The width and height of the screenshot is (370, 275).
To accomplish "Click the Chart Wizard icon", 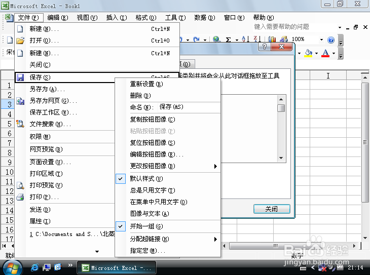I will (x=272, y=40).
